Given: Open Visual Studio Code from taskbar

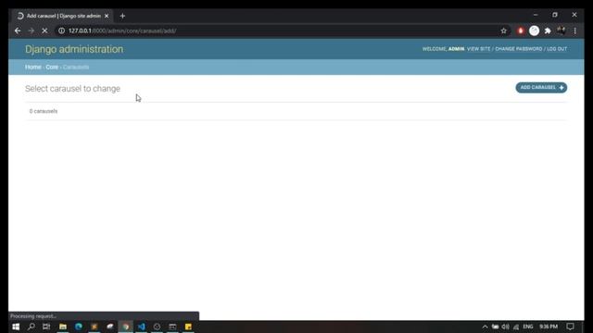Looking at the screenshot, I should [142, 327].
